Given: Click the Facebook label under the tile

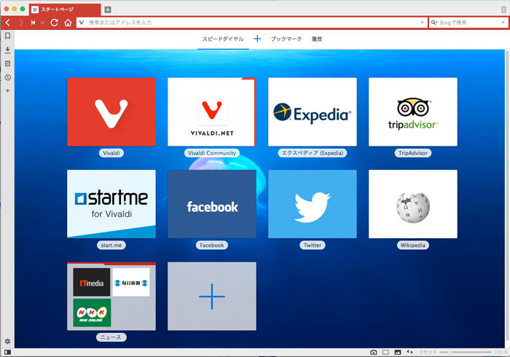Looking at the screenshot, I should (x=212, y=245).
